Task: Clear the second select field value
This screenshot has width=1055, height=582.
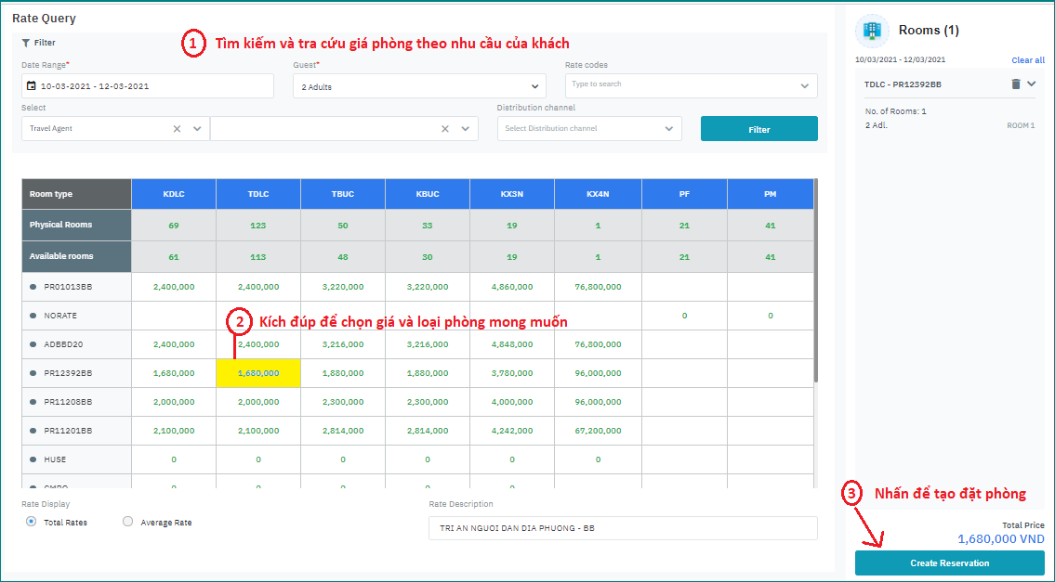Action: tap(444, 129)
